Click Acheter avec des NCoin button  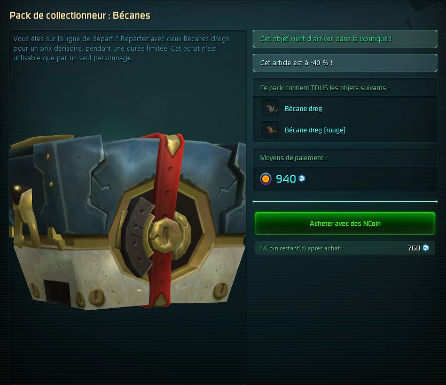coord(345,224)
